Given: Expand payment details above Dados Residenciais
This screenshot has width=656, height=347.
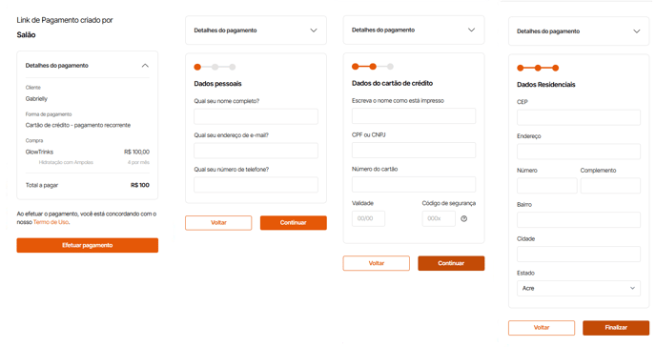Looking at the screenshot, I should point(636,31).
